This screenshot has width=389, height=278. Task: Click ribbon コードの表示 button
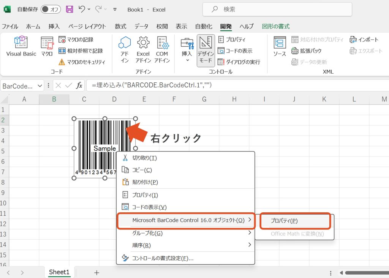point(235,51)
